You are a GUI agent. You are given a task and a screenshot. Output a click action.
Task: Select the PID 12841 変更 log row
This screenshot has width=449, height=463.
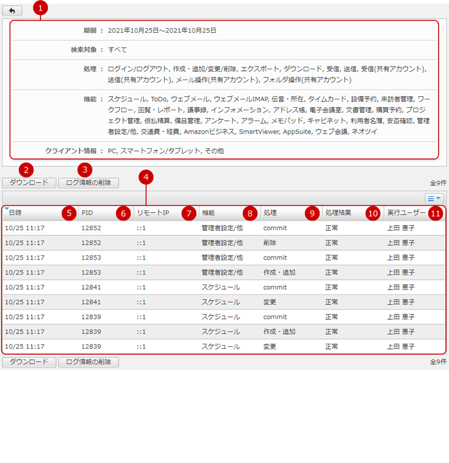223,302
